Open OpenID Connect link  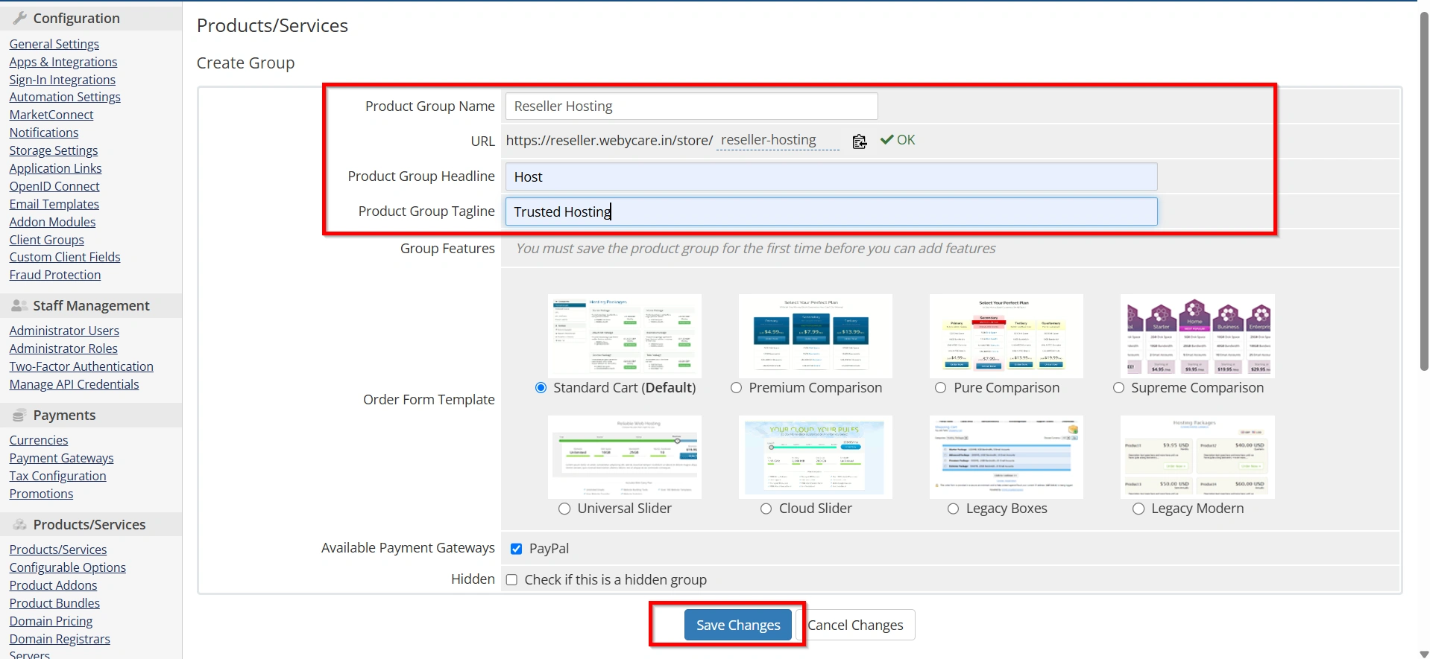click(54, 186)
